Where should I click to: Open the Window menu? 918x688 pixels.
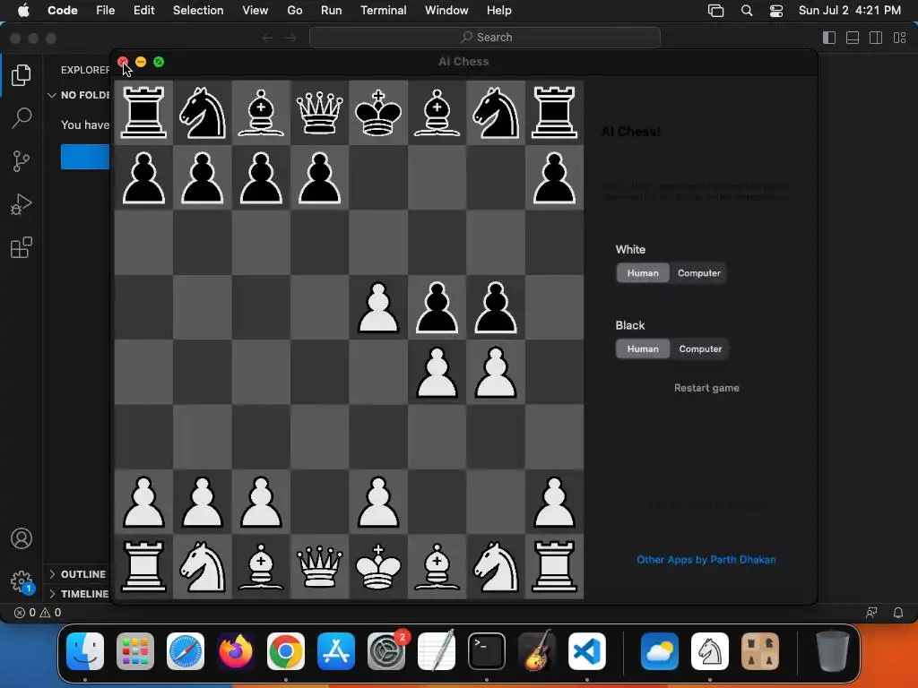[446, 11]
